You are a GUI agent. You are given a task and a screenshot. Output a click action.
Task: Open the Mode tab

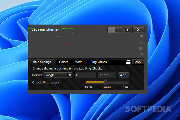[x=78, y=62]
